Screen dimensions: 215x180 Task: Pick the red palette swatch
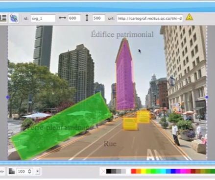(x=133, y=171)
